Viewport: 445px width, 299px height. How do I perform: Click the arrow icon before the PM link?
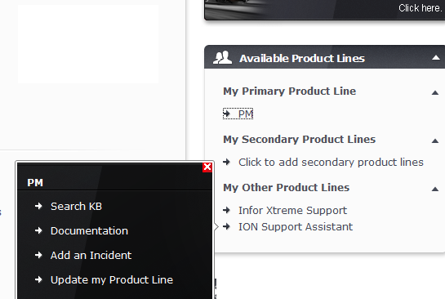[x=226, y=114]
